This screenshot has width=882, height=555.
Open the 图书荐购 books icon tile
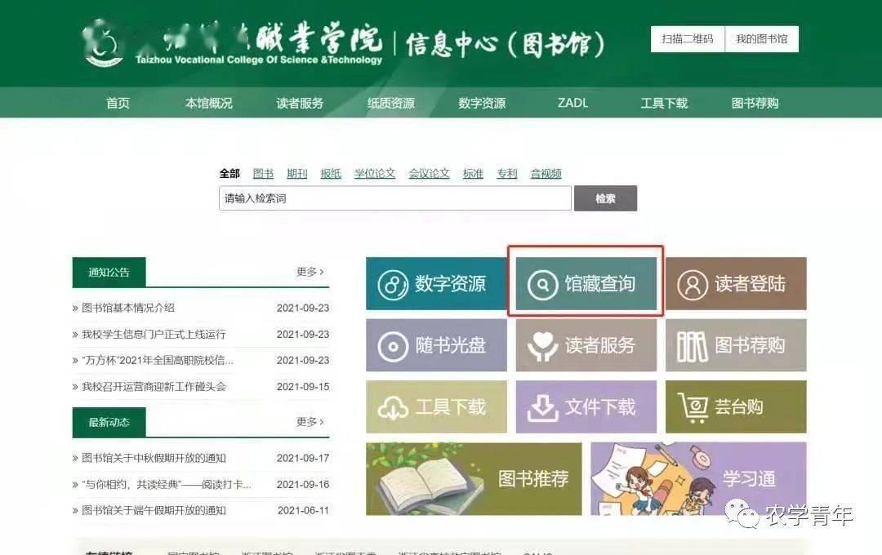(x=736, y=345)
